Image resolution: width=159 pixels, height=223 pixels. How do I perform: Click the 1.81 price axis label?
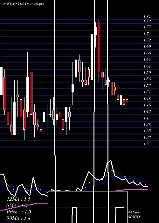click(147, 17)
